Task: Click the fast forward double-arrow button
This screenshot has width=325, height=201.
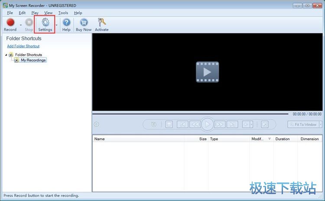Action: [220, 124]
